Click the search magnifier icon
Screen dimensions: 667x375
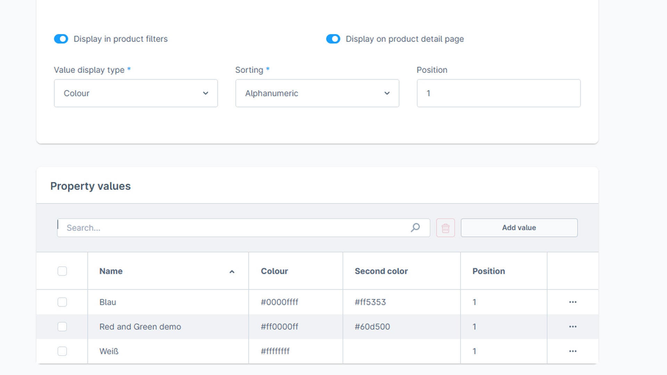(415, 228)
